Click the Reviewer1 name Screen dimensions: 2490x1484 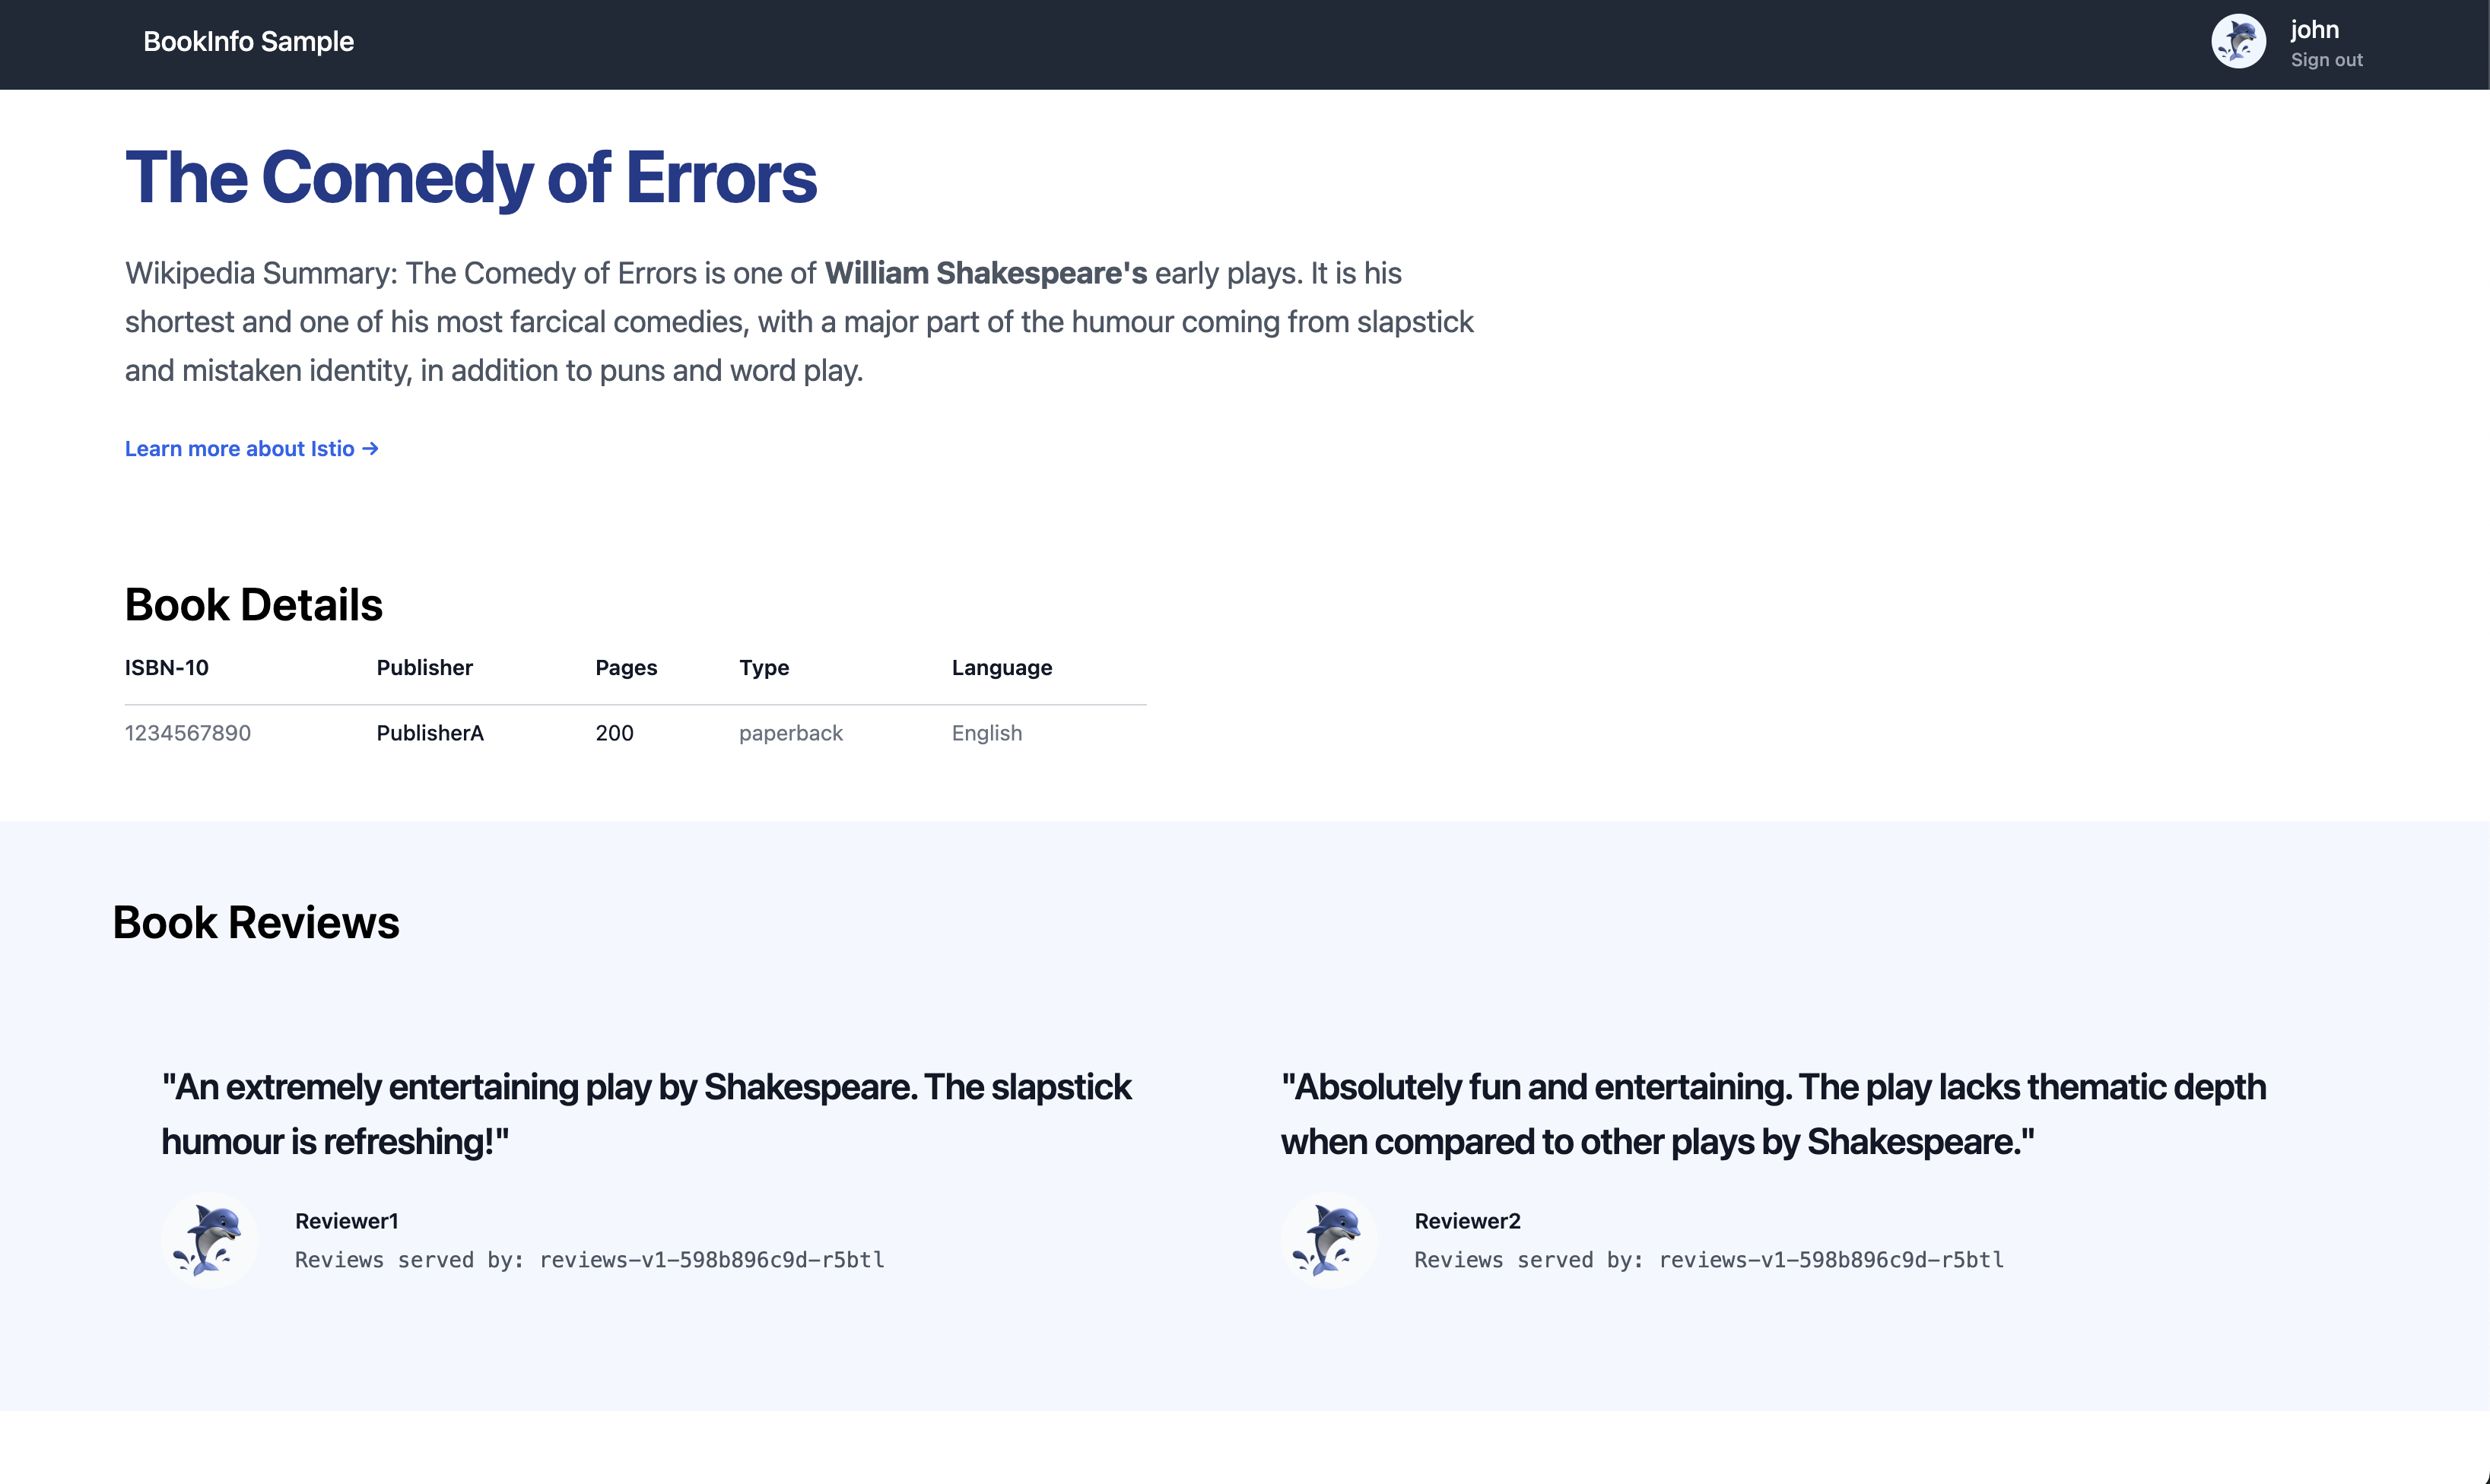coord(347,1221)
